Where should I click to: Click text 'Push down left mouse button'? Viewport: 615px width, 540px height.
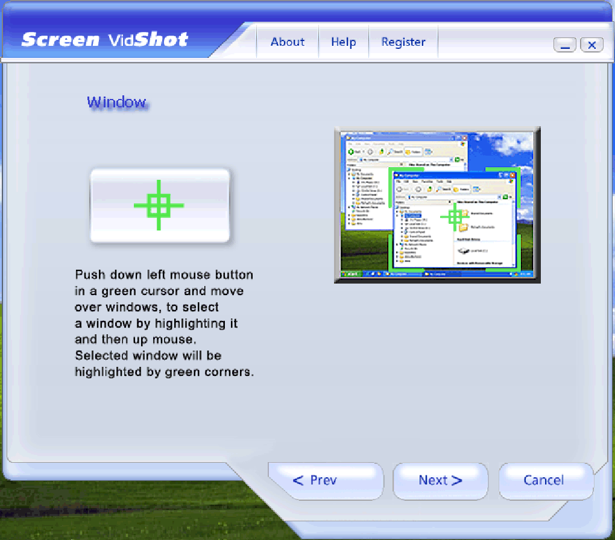tap(164, 275)
